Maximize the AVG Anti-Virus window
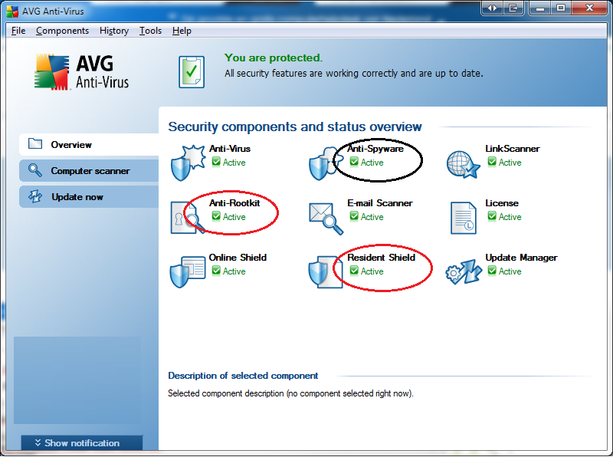Screen dimensions: 613x457 tap(561, 8)
